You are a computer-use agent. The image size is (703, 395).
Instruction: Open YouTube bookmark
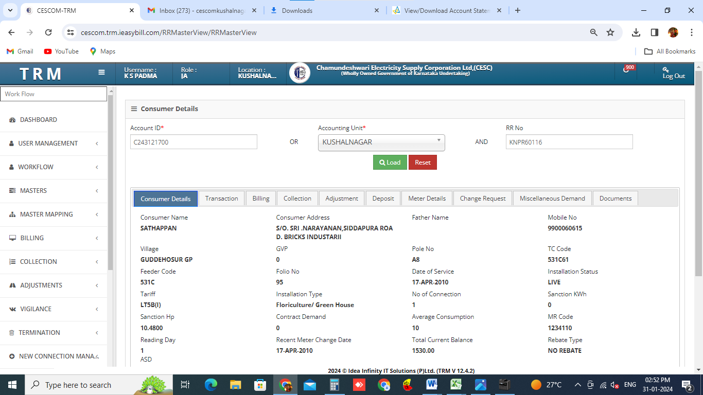point(61,51)
